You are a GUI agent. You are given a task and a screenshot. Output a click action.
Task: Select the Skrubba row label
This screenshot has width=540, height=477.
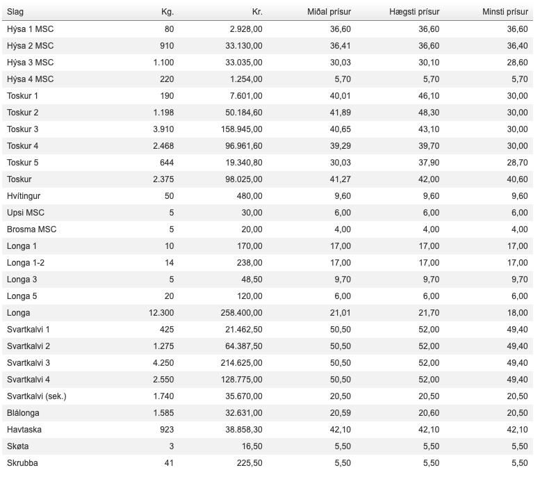point(22,463)
